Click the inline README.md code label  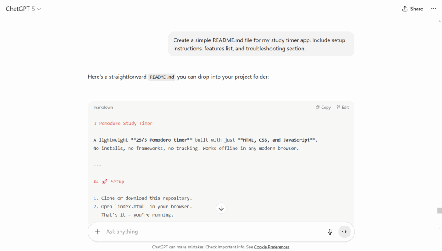(162, 77)
